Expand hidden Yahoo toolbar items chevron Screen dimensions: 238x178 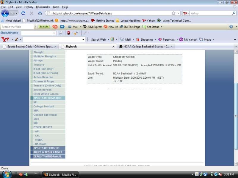coord(235,39)
